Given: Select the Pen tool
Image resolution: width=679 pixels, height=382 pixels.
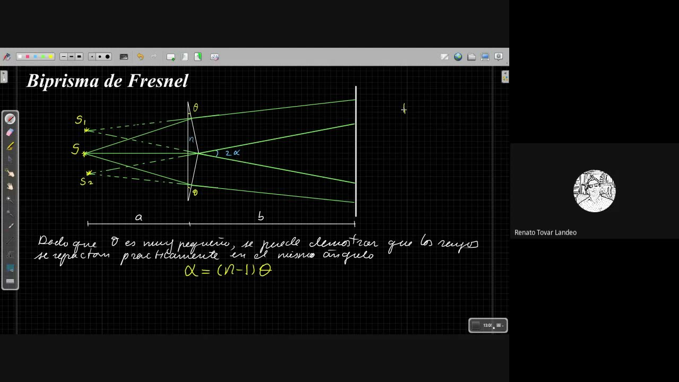Looking at the screenshot, I should pyautogui.click(x=10, y=119).
